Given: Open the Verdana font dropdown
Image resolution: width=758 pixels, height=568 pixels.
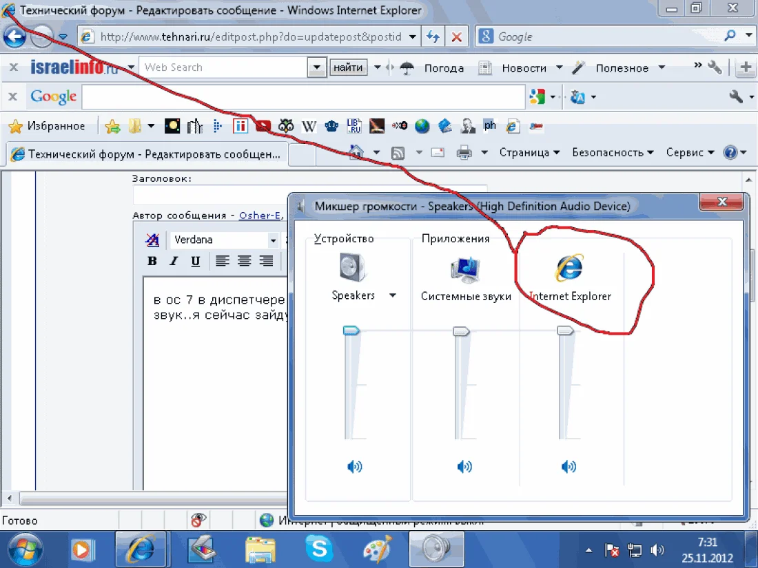Looking at the screenshot, I should click(x=273, y=240).
